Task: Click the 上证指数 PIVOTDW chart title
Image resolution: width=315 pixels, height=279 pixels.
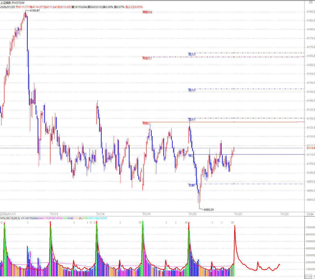Action: coord(12,3)
